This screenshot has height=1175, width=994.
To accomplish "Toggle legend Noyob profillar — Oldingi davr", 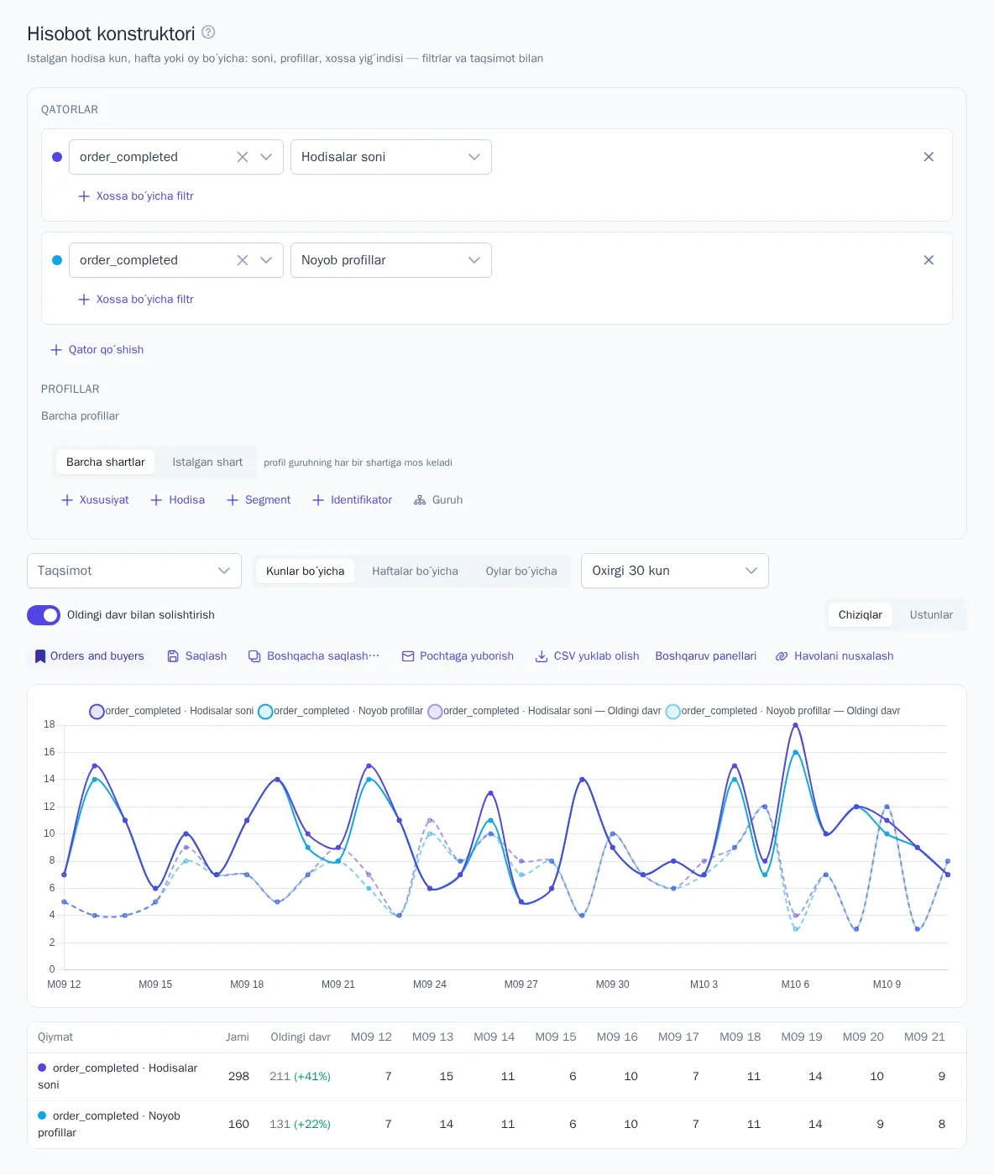I will (782, 712).
